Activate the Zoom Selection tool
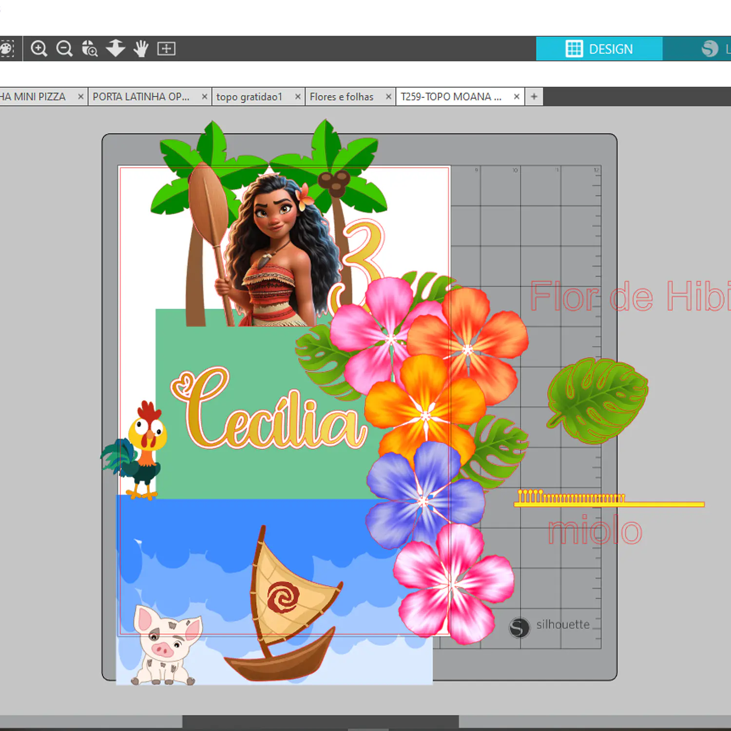Viewport: 731px width, 731px height. click(x=90, y=49)
